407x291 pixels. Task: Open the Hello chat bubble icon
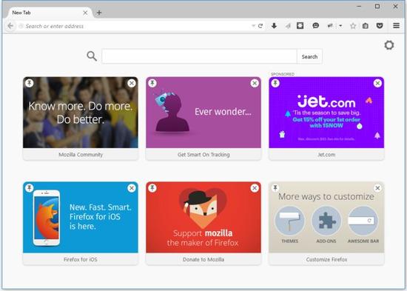tap(316, 25)
